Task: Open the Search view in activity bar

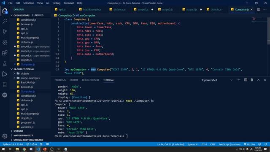Action: (x=5, y=21)
